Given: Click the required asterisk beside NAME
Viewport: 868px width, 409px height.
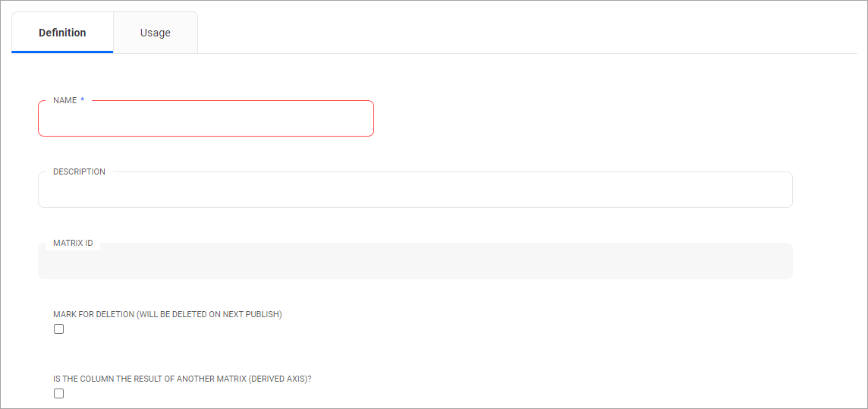Looking at the screenshot, I should click(x=83, y=100).
